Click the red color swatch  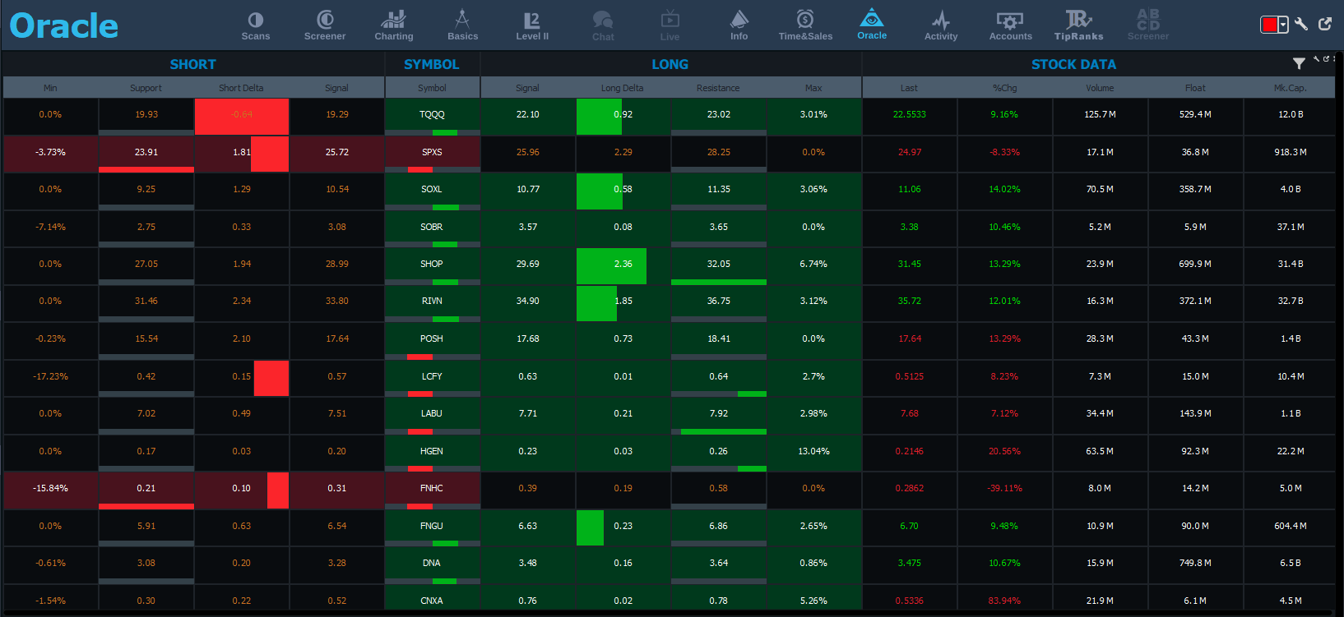point(1269,25)
